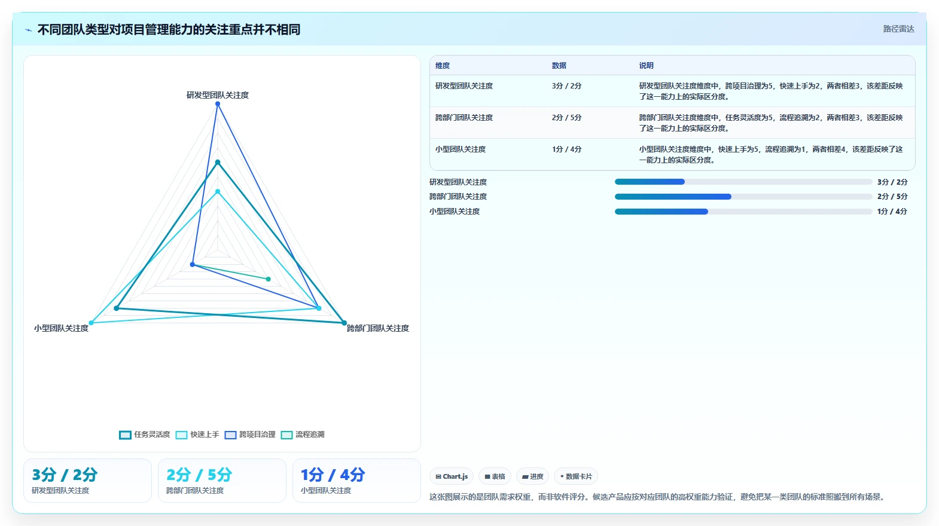Click the 任务灵活度 legend label
Viewport: 939px width, 526px height.
point(152,435)
